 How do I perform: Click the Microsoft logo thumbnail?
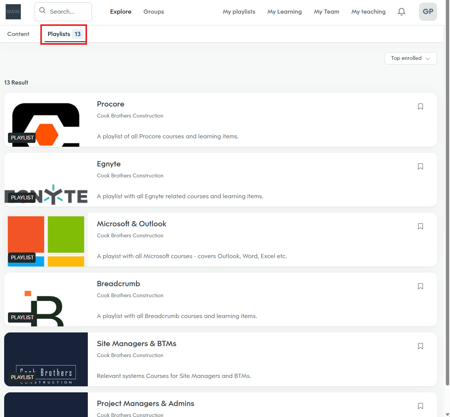point(46,240)
